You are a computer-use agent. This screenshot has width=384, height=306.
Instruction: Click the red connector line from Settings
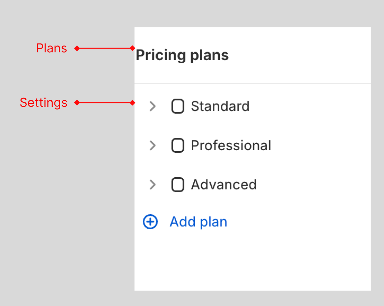pos(105,103)
